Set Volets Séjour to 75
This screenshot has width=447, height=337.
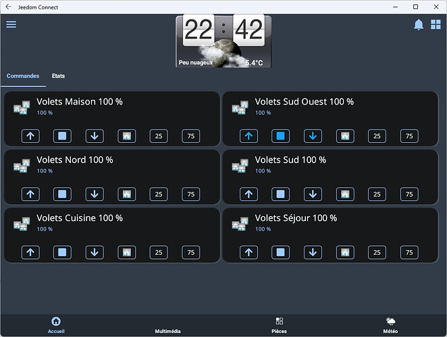(x=409, y=252)
